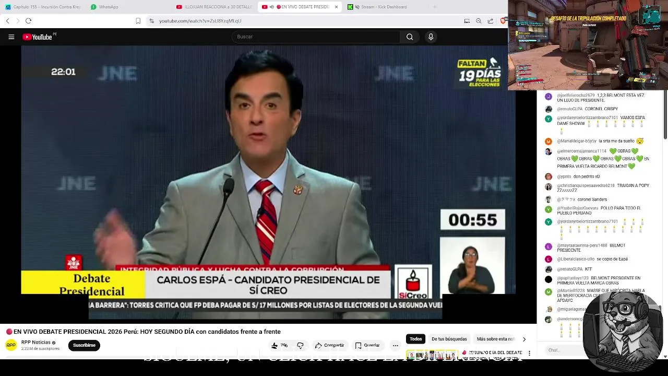
Task: Click the search magnifier button
Action: tap(410, 37)
